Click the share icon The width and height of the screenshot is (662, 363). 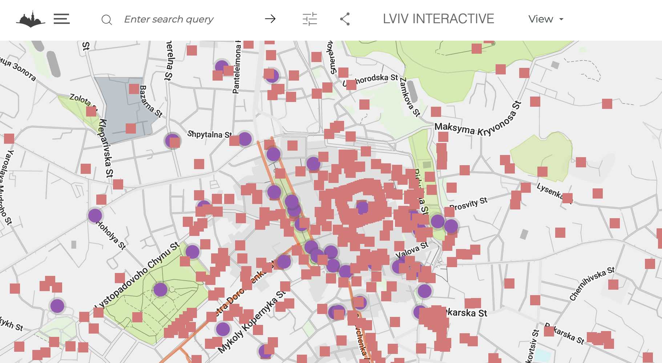coord(345,19)
